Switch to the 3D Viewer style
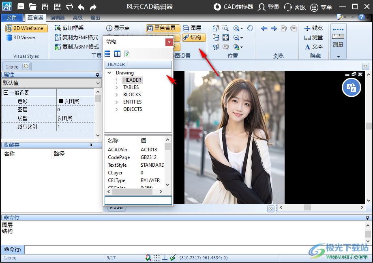This screenshot has height=263, width=373. tap(21, 38)
